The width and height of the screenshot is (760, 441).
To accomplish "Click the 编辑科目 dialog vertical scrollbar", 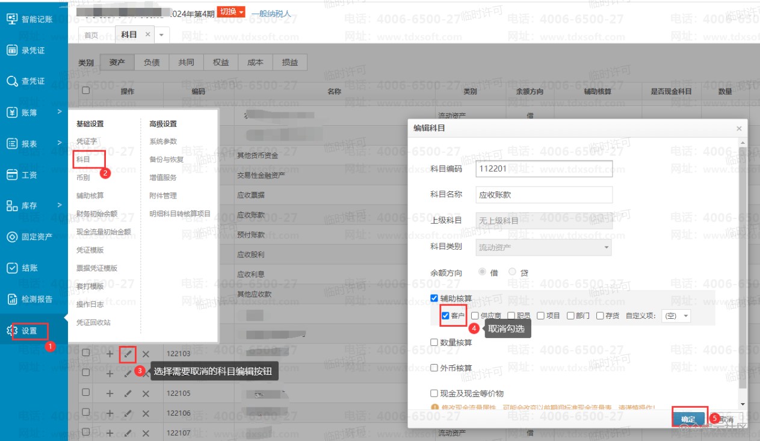I will point(743,265).
